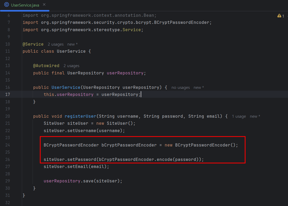Click the Java class icon on tab
288x206 pixels.
point(7,4)
